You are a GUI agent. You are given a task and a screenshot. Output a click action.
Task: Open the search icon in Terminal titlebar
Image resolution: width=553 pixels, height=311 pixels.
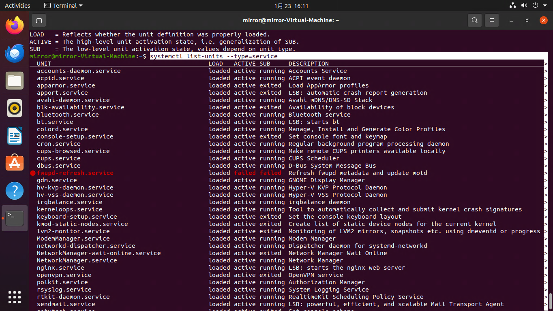click(x=474, y=20)
